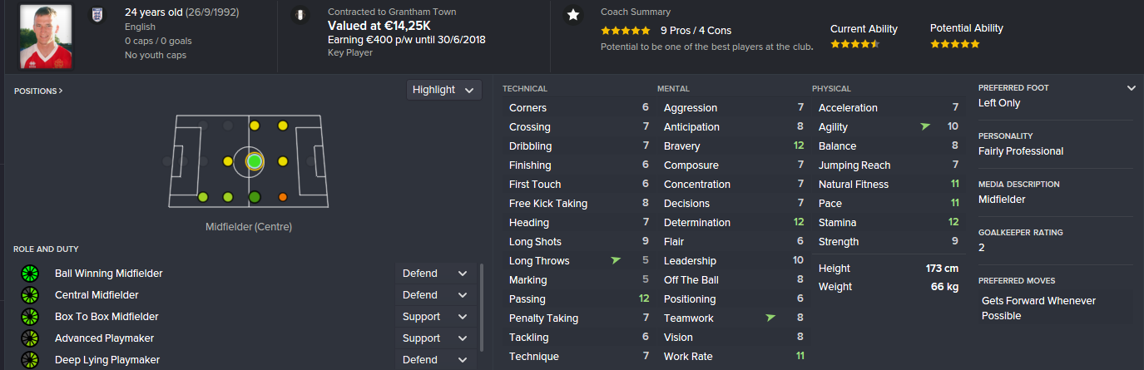Select highlighted centre midfield dot on pitch
1144x370 pixels.
pos(255,161)
